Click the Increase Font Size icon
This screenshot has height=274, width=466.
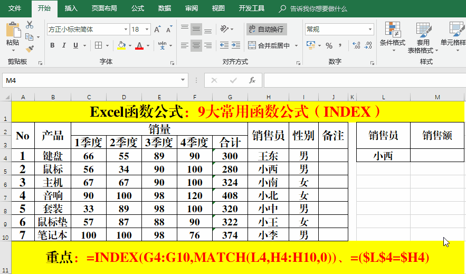pyautogui.click(x=158, y=30)
